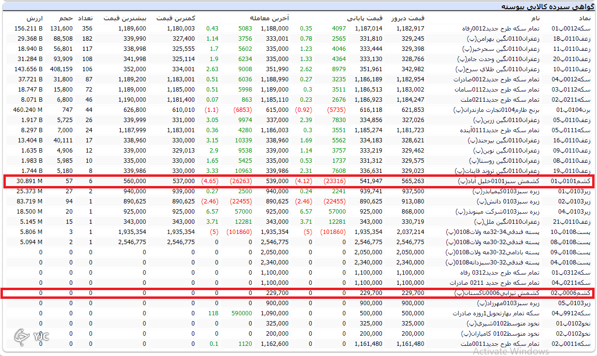Viewport: 597px width, 356px height.
Task: Open symbol کشم0006پ02
Action: pyautogui.click(x=572, y=293)
